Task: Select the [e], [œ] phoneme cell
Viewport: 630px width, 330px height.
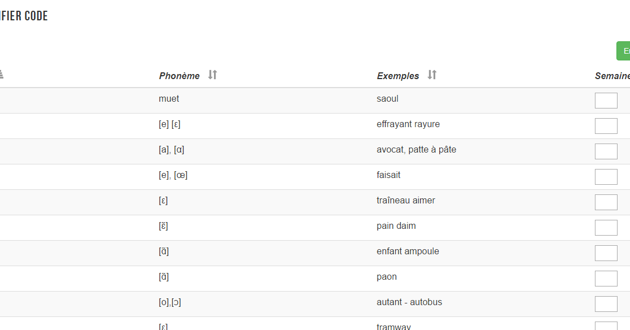Action: tap(173, 175)
